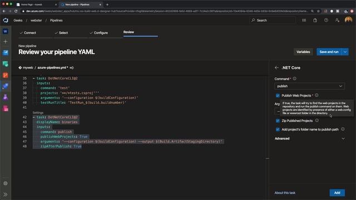Open webster project breadcrumb
The height and width of the screenshot is (200, 356).
pyautogui.click(x=36, y=21)
